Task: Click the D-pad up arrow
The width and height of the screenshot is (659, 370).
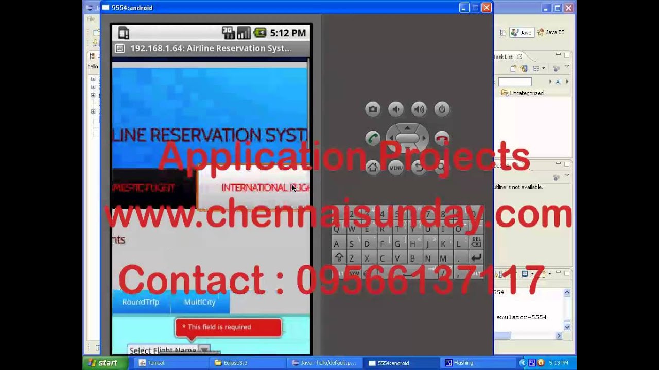Action: (x=407, y=127)
